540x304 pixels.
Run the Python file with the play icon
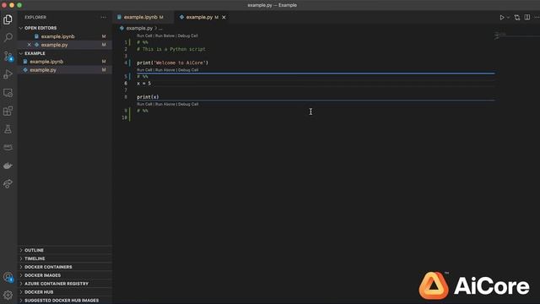pos(502,17)
